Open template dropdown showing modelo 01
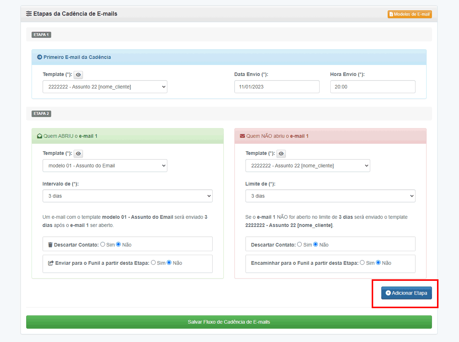The image size is (459, 342). [x=105, y=166]
